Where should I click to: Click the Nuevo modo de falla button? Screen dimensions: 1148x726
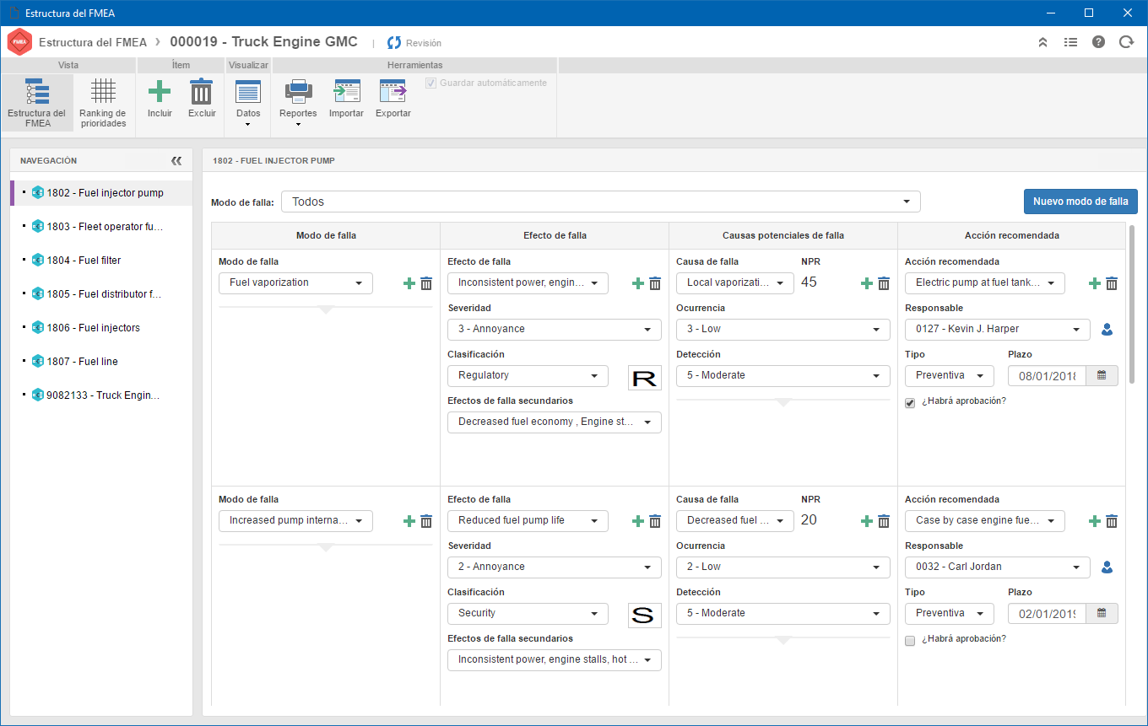[x=1080, y=202]
